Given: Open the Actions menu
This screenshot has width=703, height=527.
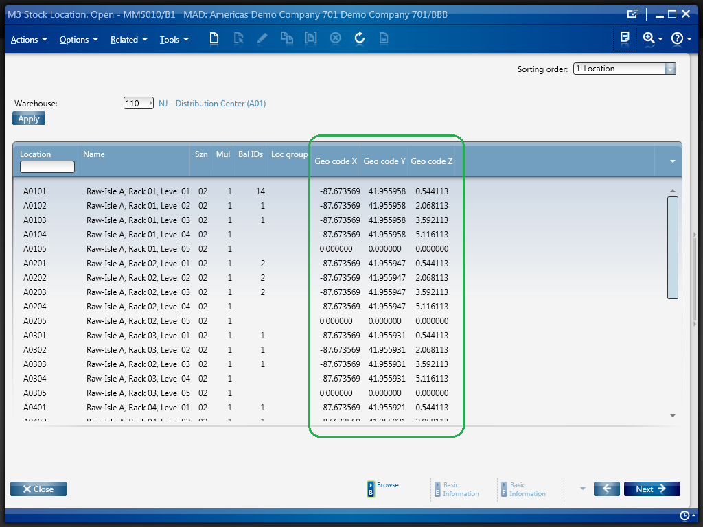Looking at the screenshot, I should click(29, 40).
